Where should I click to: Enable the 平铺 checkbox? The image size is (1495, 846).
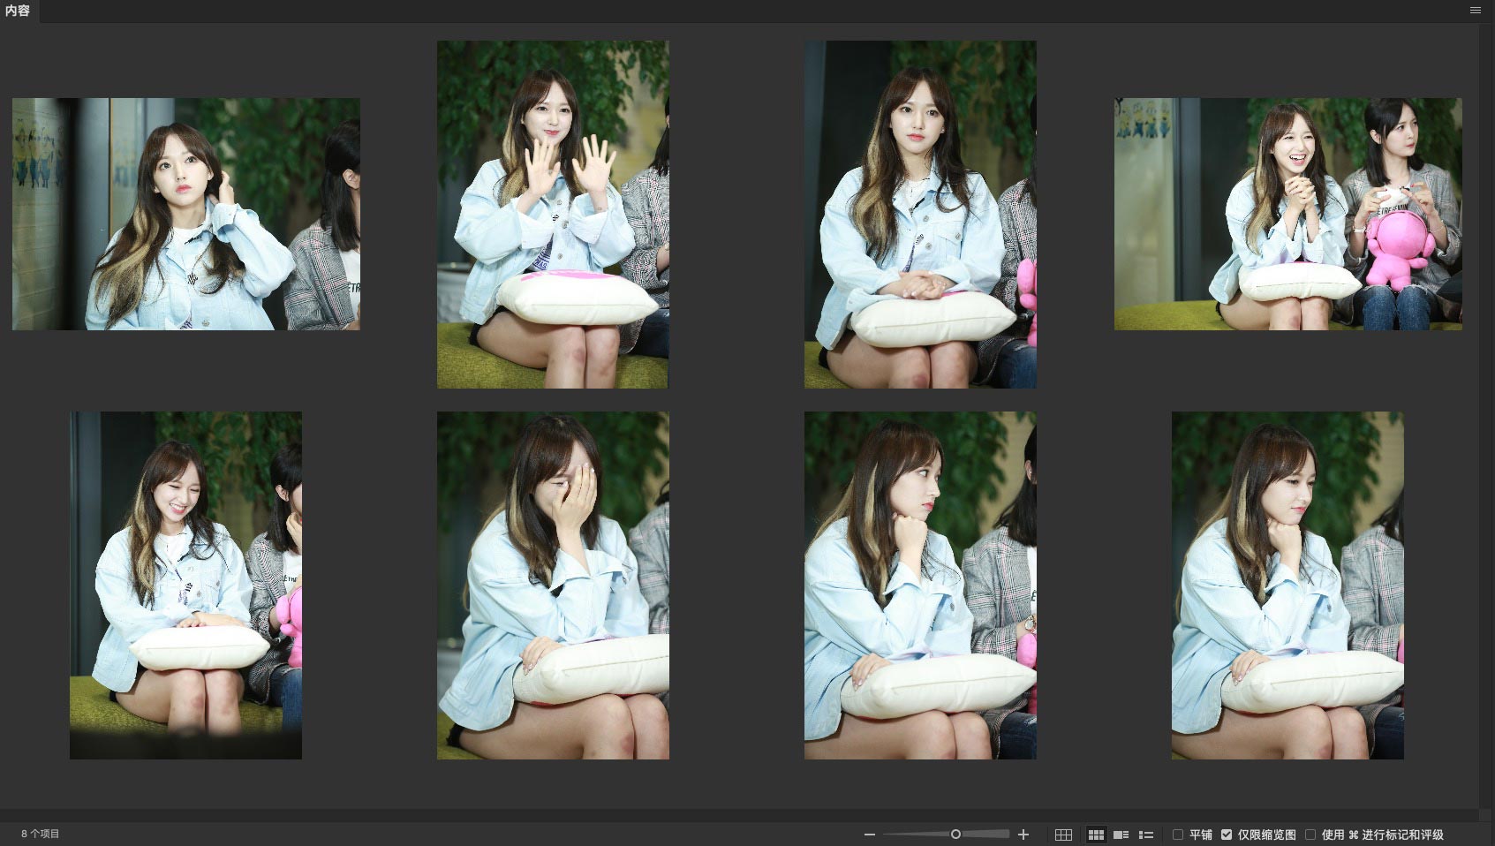tap(1177, 835)
